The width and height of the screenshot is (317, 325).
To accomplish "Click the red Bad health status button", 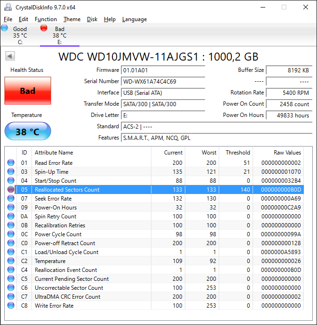I will click(x=28, y=91).
